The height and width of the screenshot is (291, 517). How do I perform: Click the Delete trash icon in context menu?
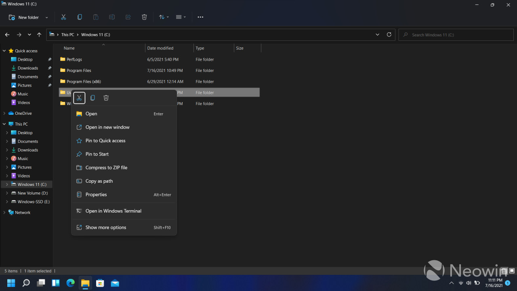point(106,98)
